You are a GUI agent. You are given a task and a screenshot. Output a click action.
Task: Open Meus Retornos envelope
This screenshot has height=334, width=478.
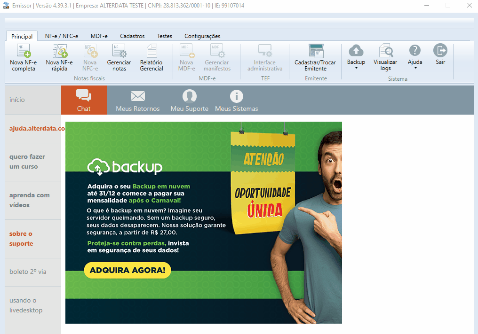138,100
